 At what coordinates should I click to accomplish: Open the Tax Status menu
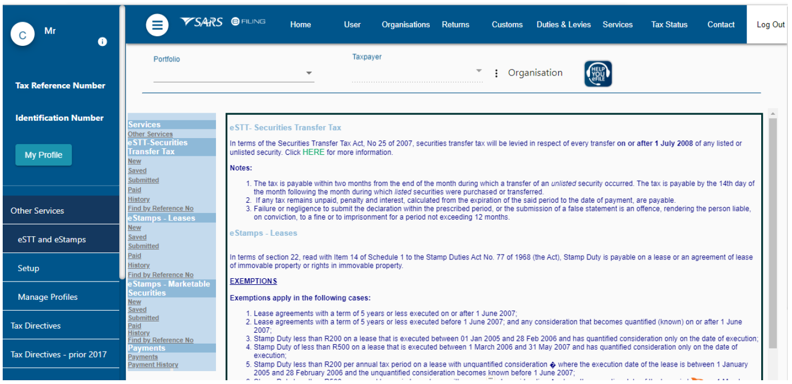click(x=669, y=25)
